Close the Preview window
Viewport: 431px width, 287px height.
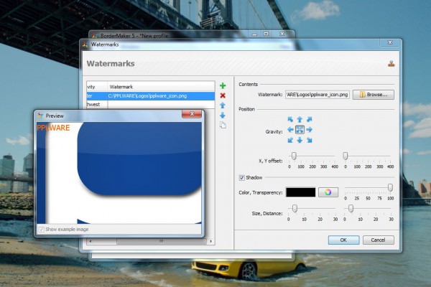192,114
